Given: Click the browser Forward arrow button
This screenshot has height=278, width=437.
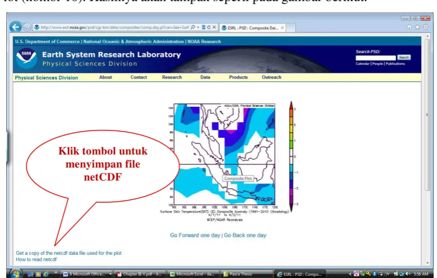Looking at the screenshot, I should point(27,27).
